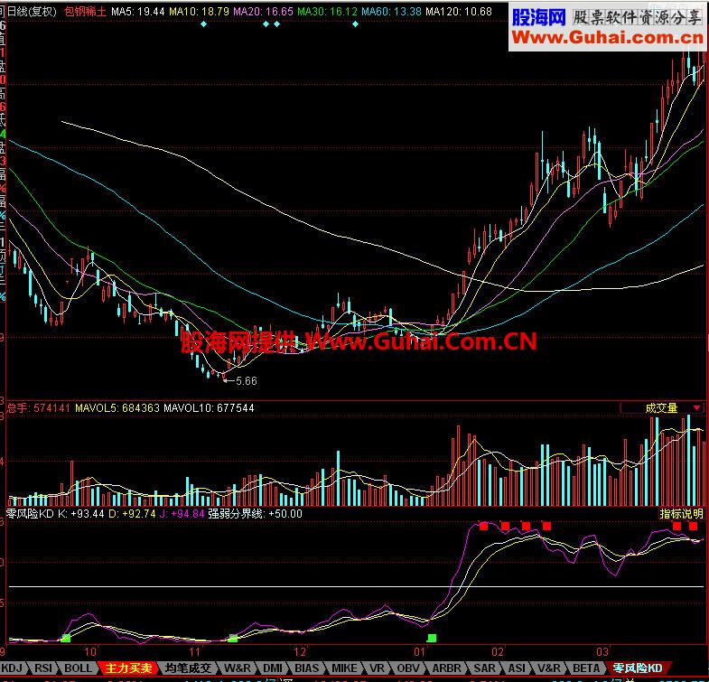Switch to the DMI indicator tab
This screenshot has width=709, height=682.
point(273,668)
